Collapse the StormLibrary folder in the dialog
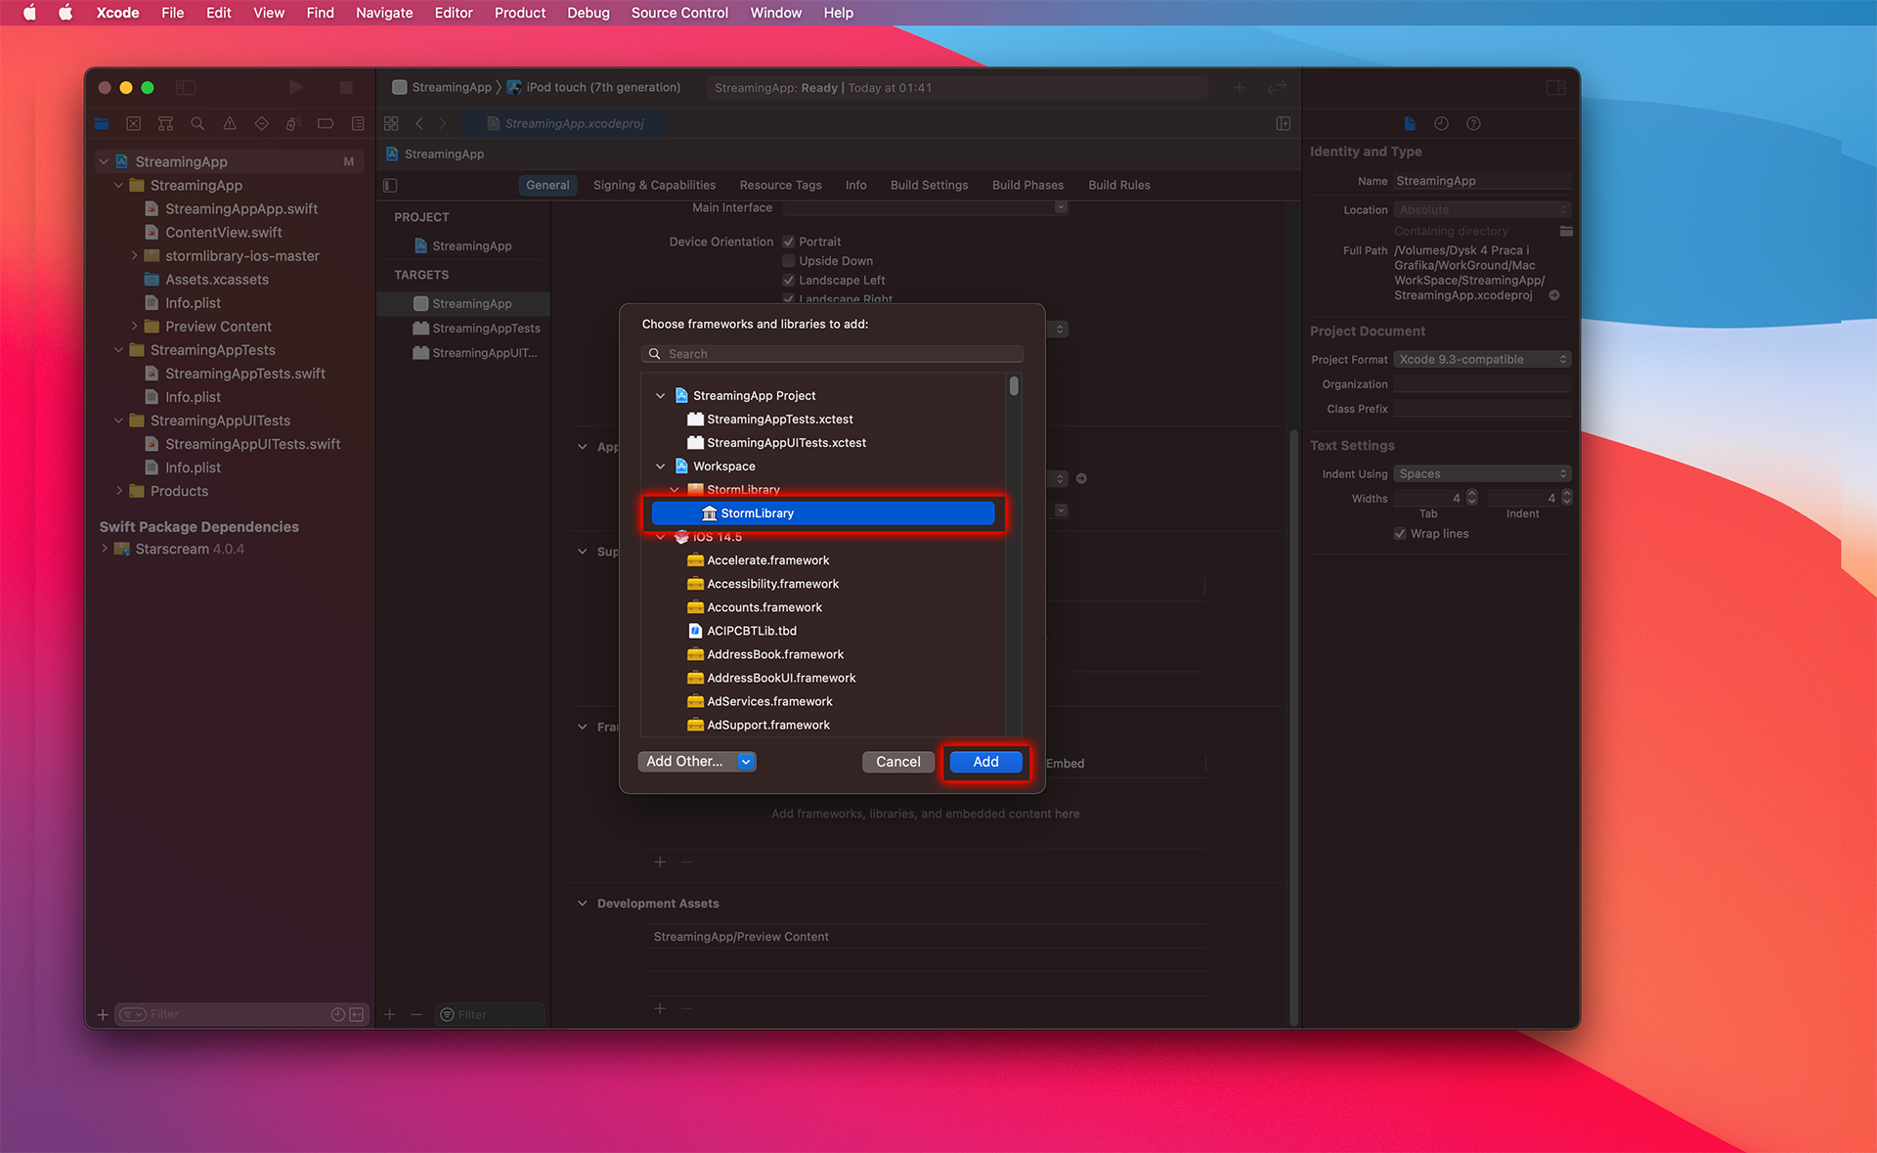The width and height of the screenshot is (1877, 1153). coord(675,490)
